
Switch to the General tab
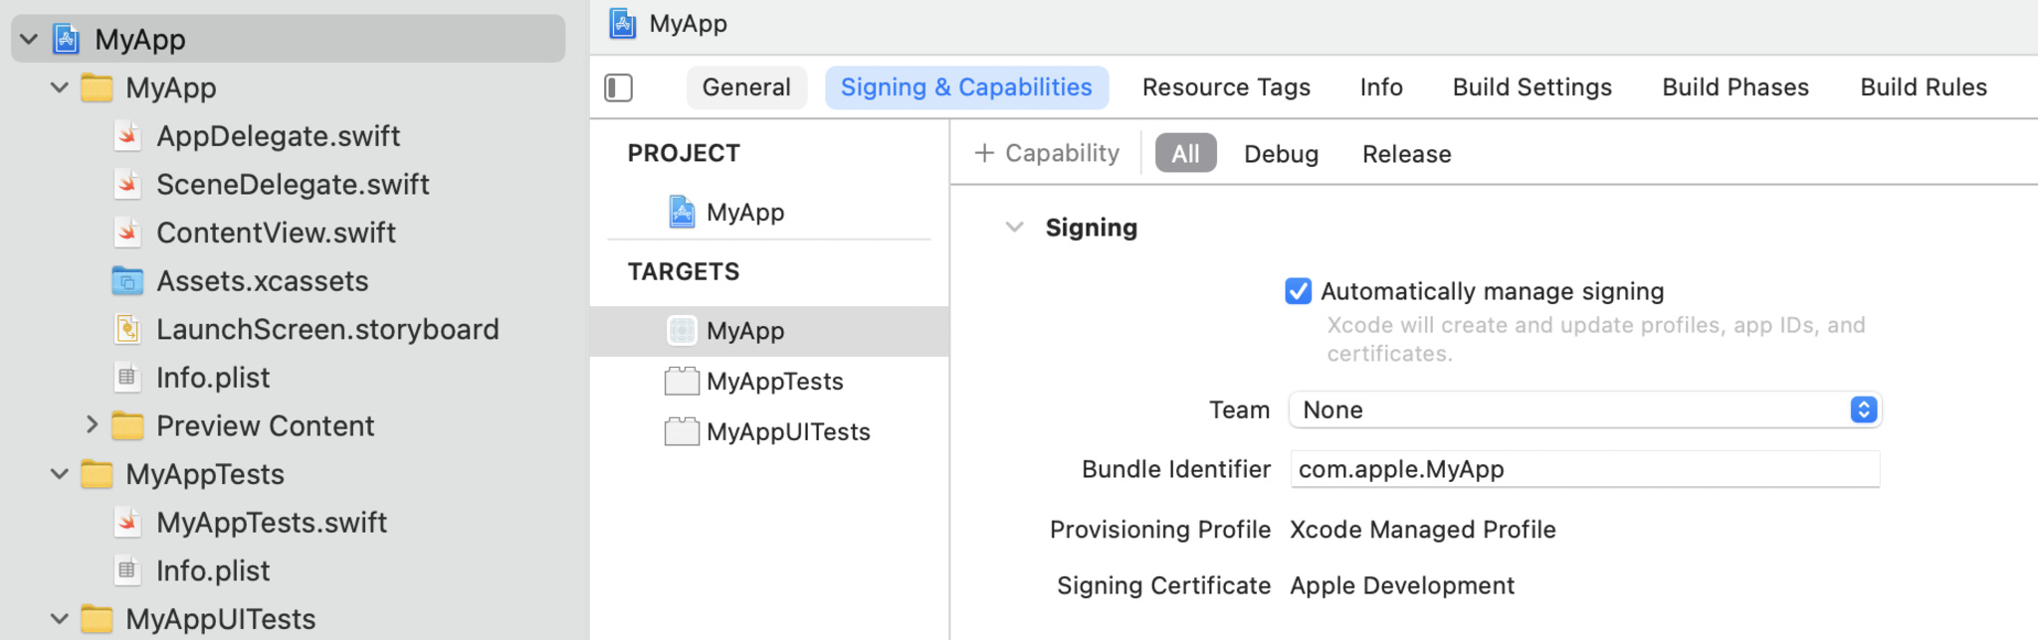coord(746,87)
